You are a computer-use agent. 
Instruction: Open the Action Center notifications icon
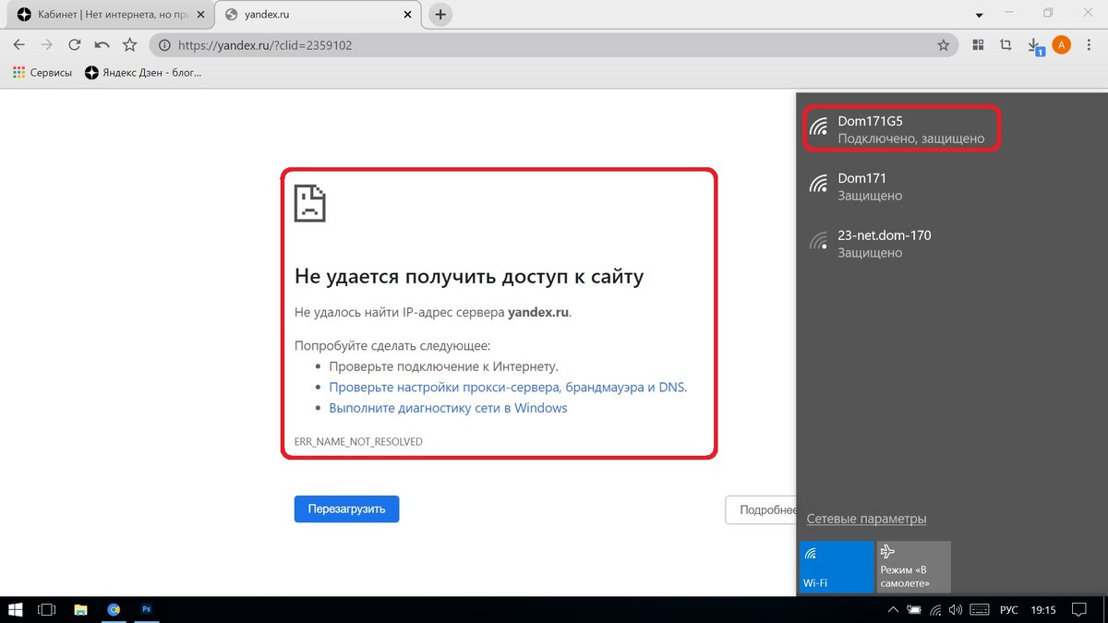tap(1079, 610)
